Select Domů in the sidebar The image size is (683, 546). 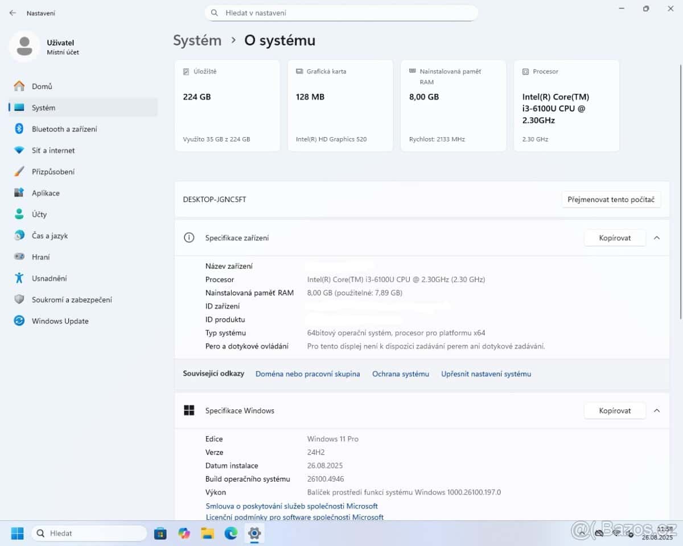coord(42,86)
